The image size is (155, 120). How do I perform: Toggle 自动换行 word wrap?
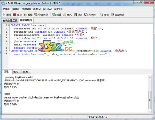coord(117,15)
